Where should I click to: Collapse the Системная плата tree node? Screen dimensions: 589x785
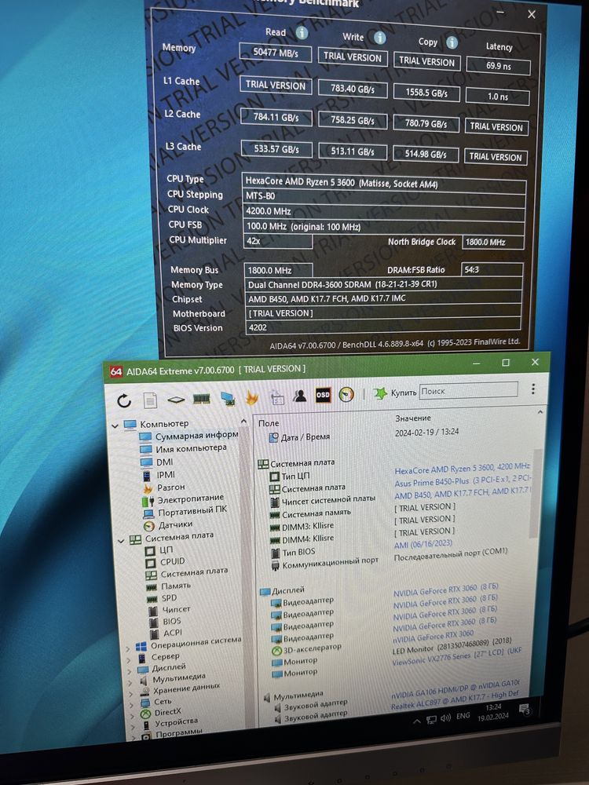[x=121, y=541]
